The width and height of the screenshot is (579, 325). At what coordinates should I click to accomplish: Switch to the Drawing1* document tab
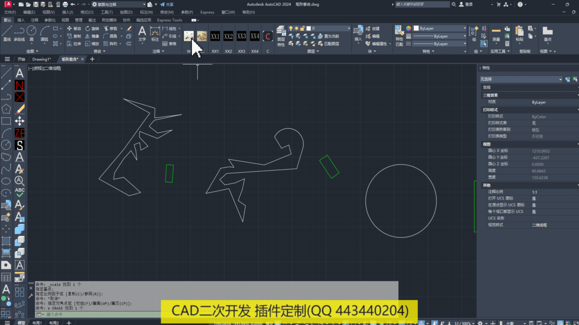pos(42,59)
